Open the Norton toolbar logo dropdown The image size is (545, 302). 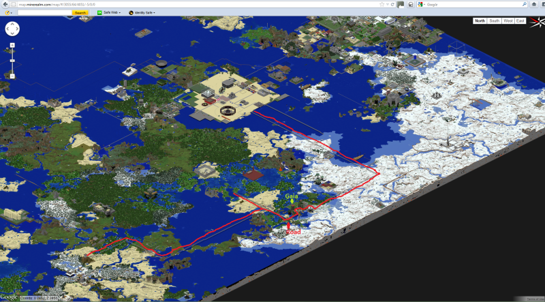[8, 12]
